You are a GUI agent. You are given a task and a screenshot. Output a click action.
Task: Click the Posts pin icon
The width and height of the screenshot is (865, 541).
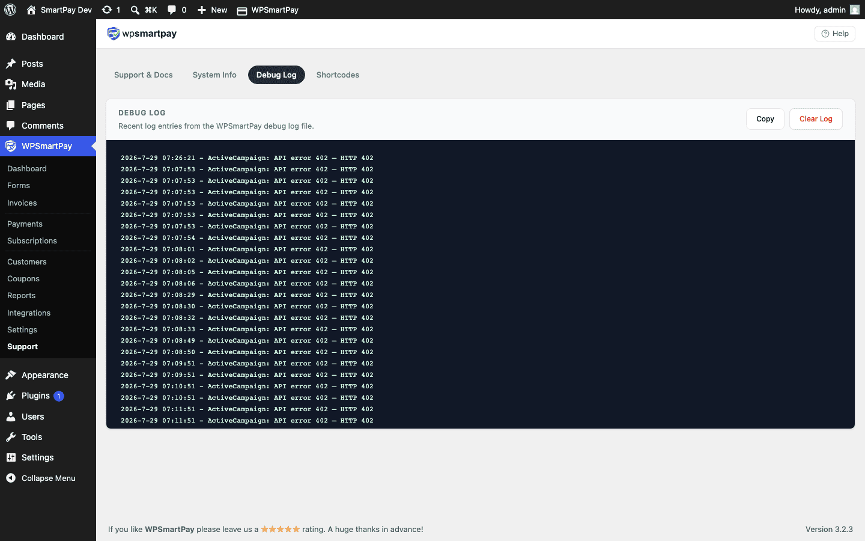pos(11,64)
